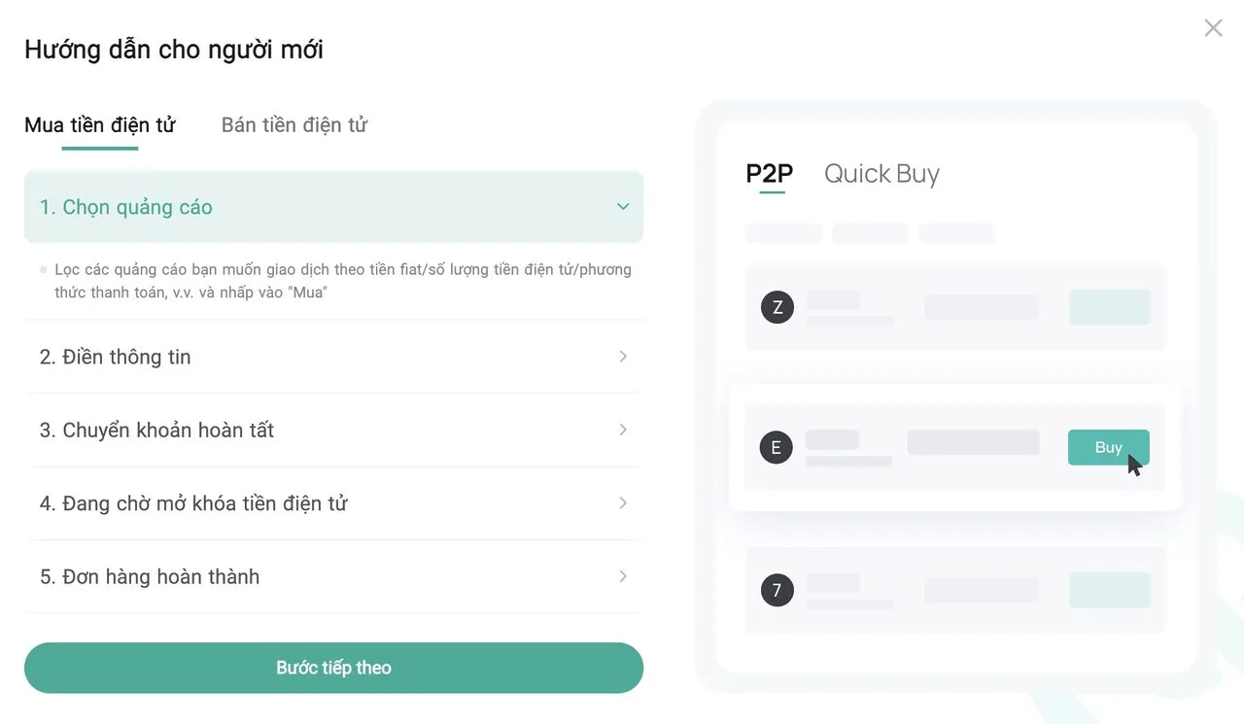
Task: Close the beginner guide dialog
Action: click(1213, 28)
